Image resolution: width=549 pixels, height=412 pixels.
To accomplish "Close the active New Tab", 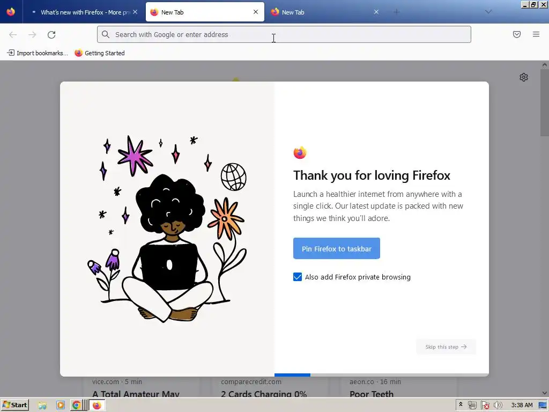I will tap(256, 12).
